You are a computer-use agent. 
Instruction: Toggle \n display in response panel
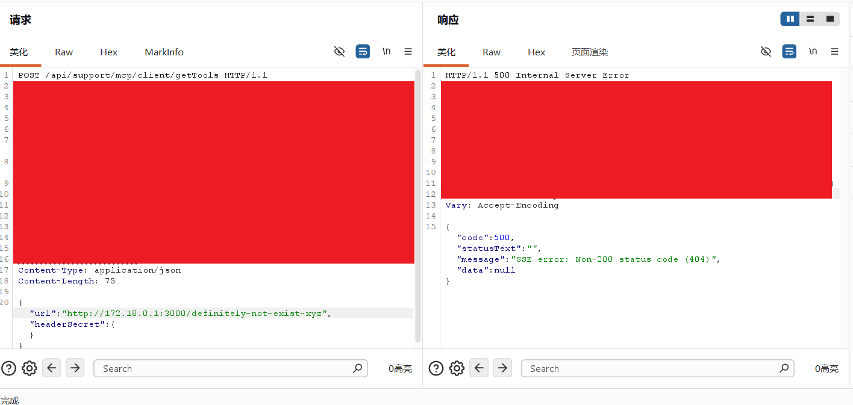[x=813, y=52]
